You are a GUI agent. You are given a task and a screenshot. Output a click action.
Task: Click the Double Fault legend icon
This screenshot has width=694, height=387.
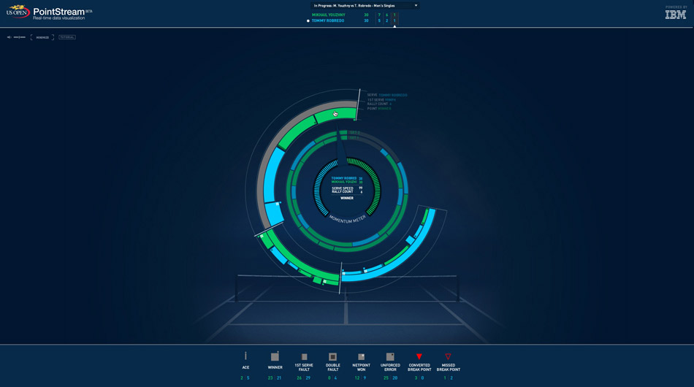333,356
